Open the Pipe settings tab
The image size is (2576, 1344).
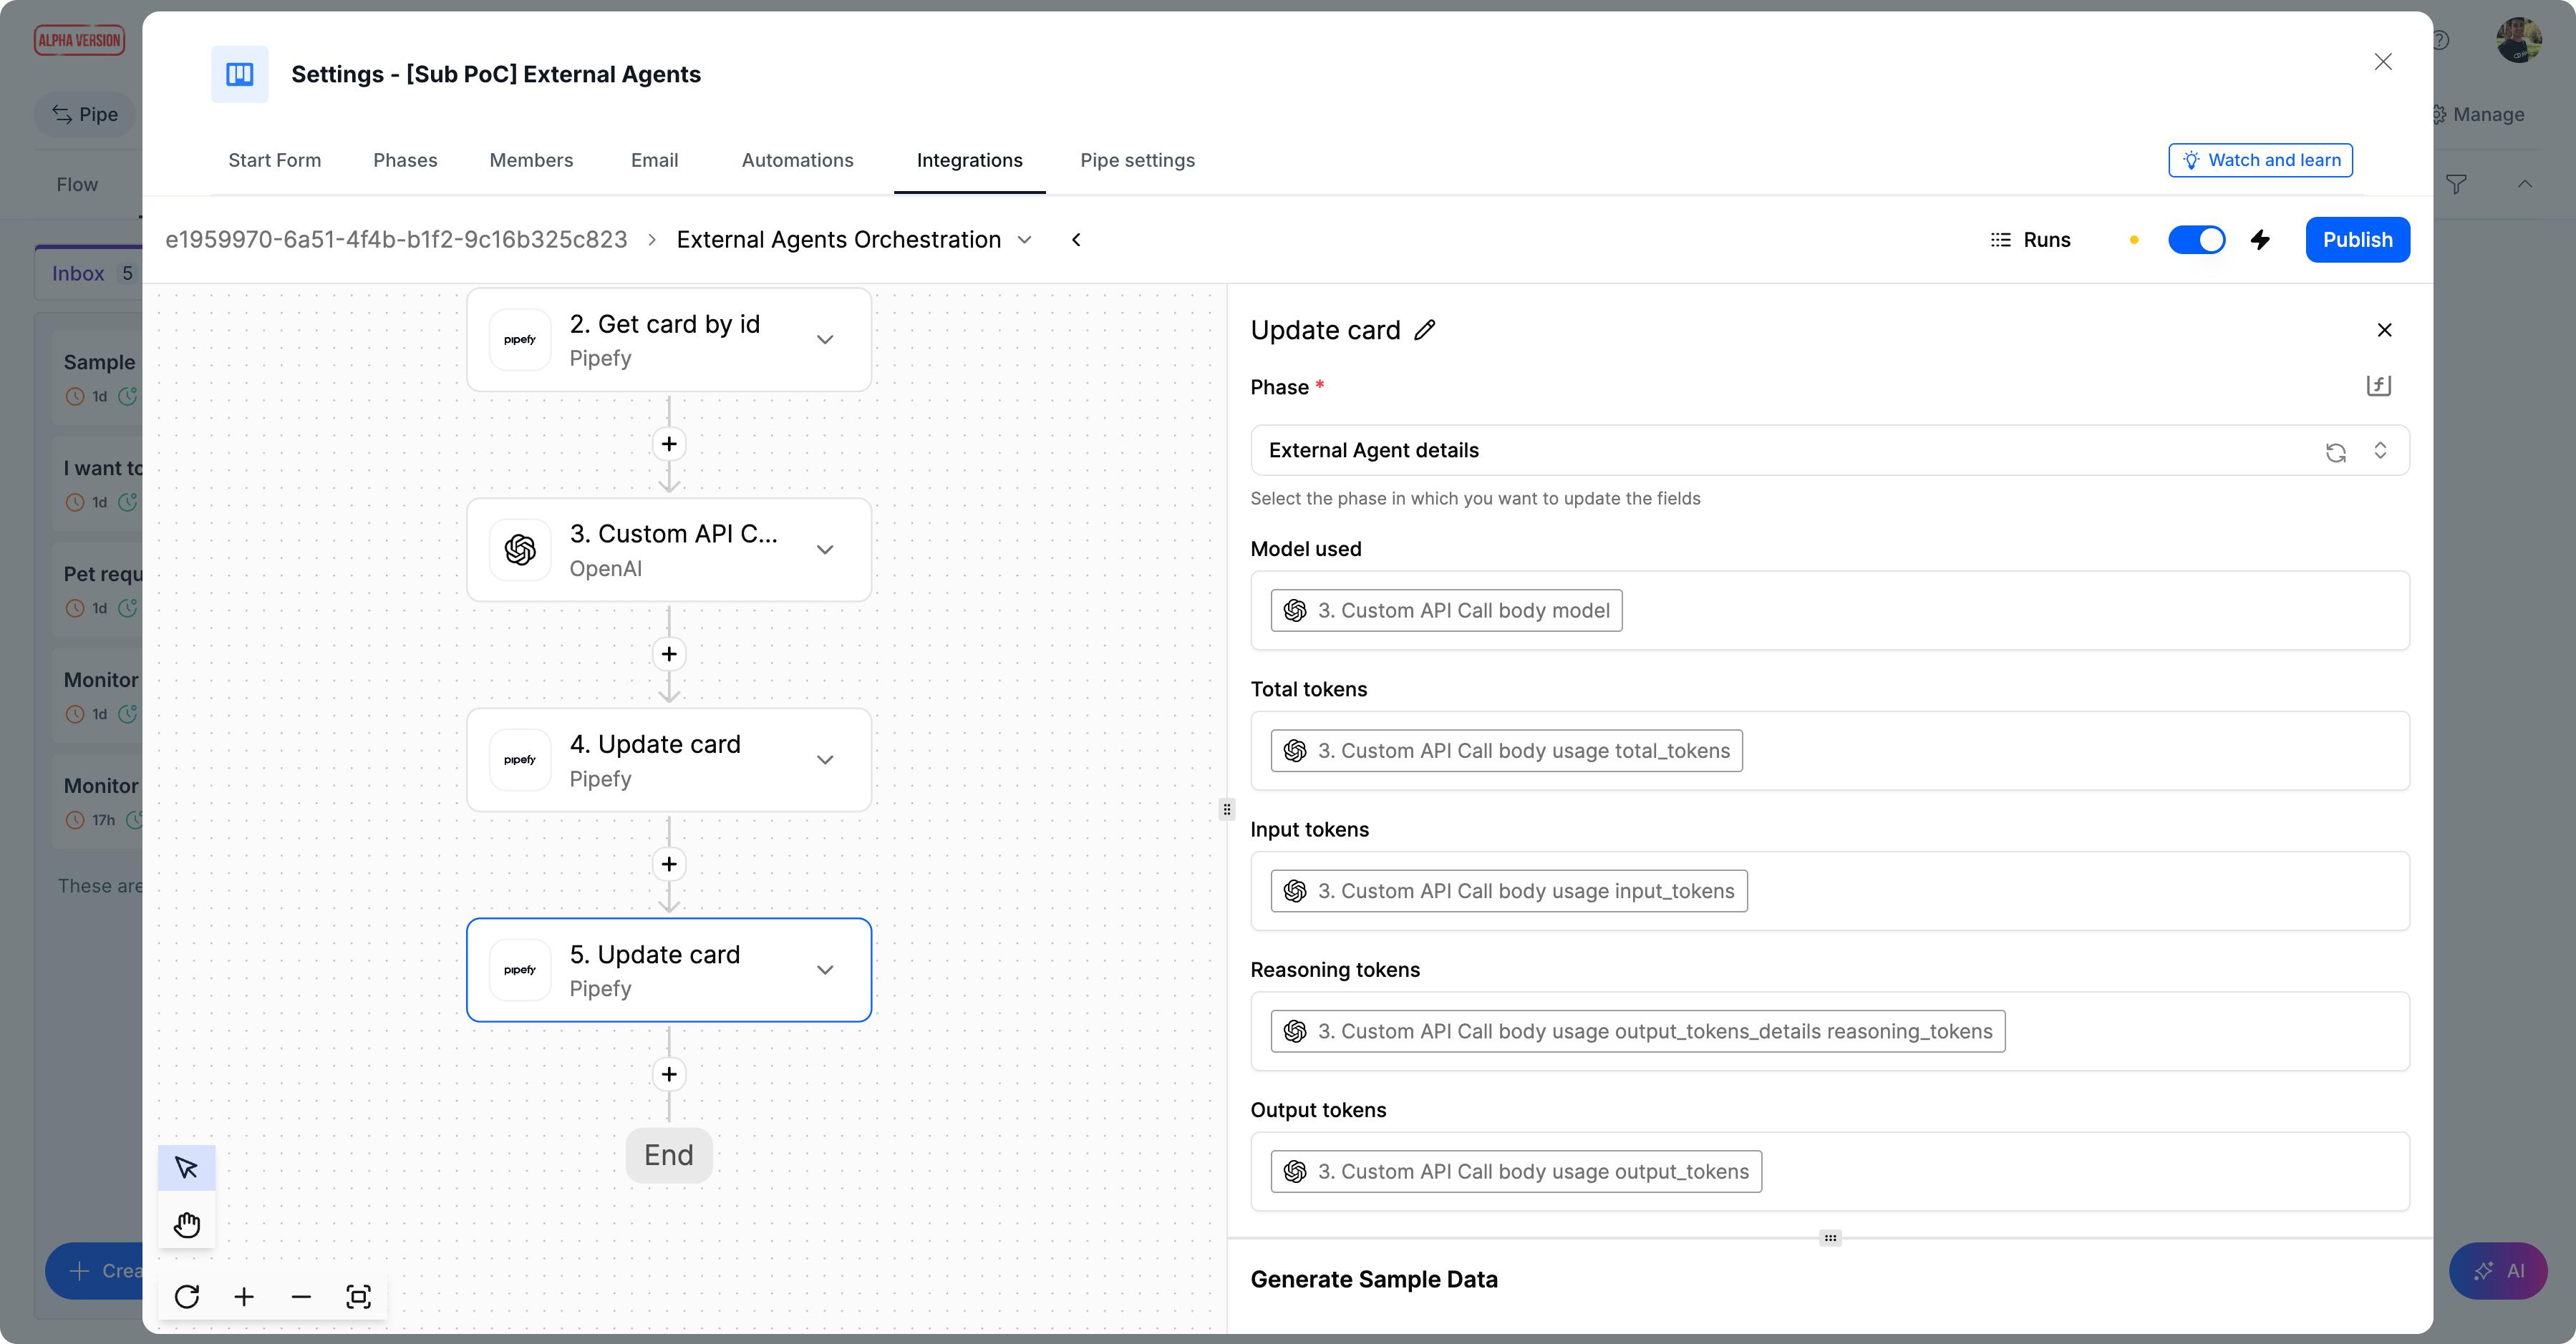tap(1137, 160)
